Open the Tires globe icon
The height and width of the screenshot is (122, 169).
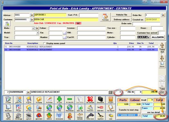[x=59, y=108]
